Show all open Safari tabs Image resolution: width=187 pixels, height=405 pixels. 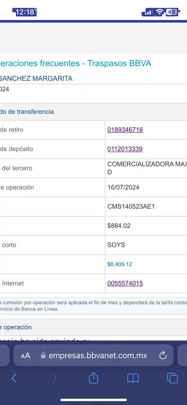[172, 378]
